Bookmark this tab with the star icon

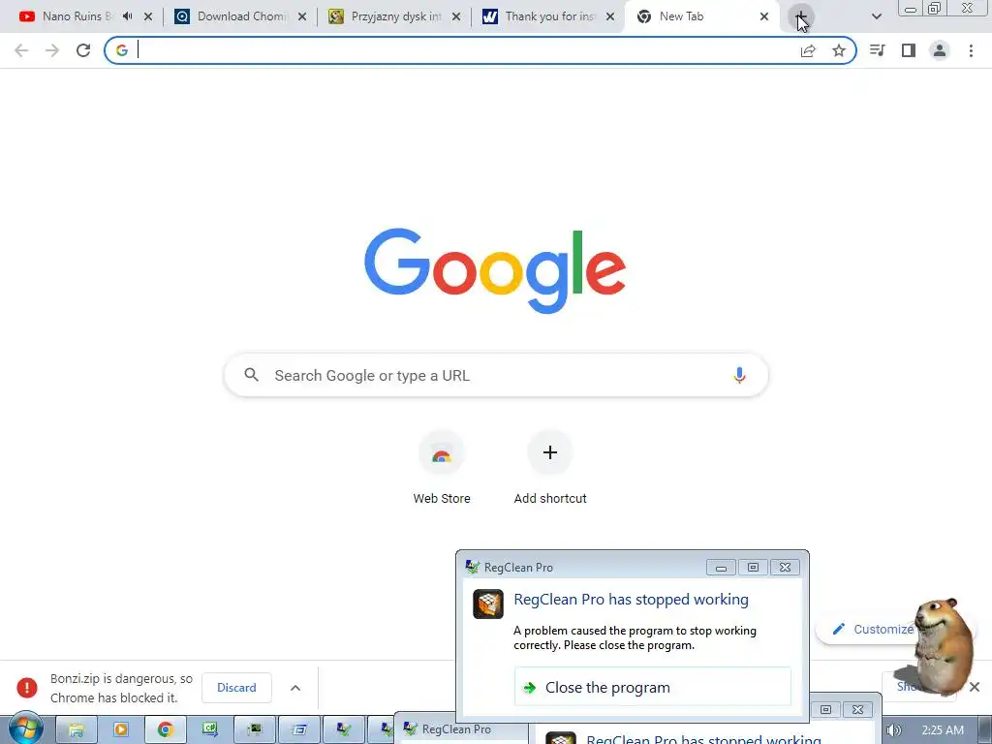(x=839, y=50)
